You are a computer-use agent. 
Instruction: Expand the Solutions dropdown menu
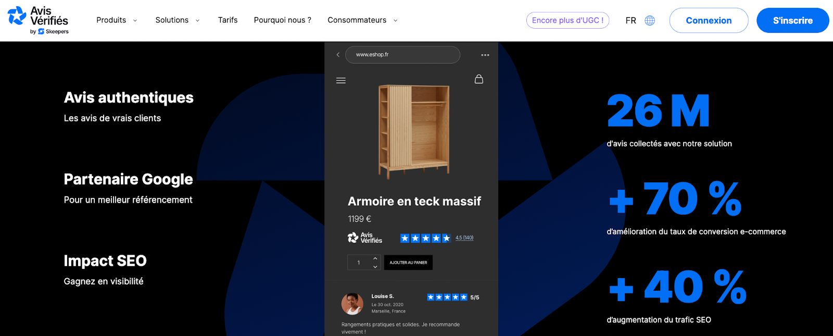[x=178, y=20]
